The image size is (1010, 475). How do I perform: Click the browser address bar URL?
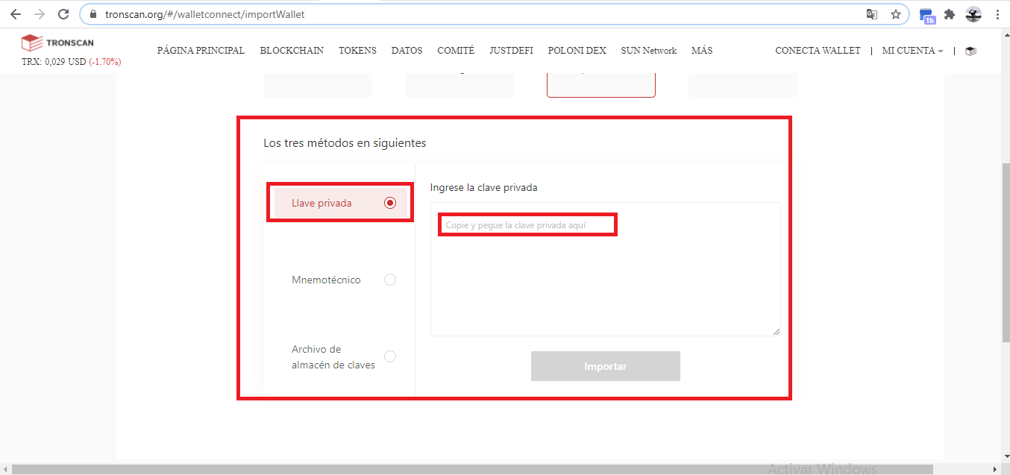[204, 14]
